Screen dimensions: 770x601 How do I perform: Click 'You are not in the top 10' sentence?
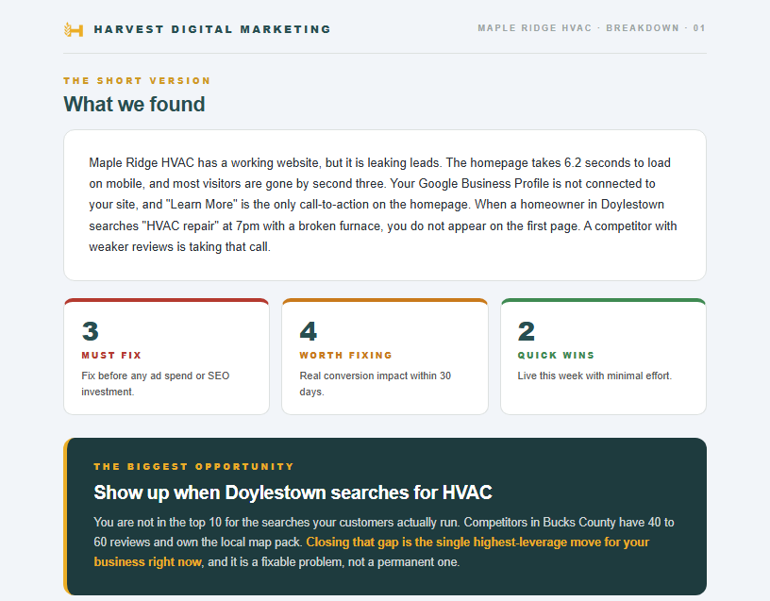point(276,522)
